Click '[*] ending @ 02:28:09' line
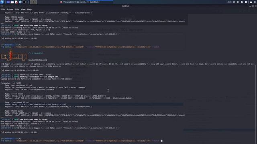The image size is (257, 144). (19, 132)
